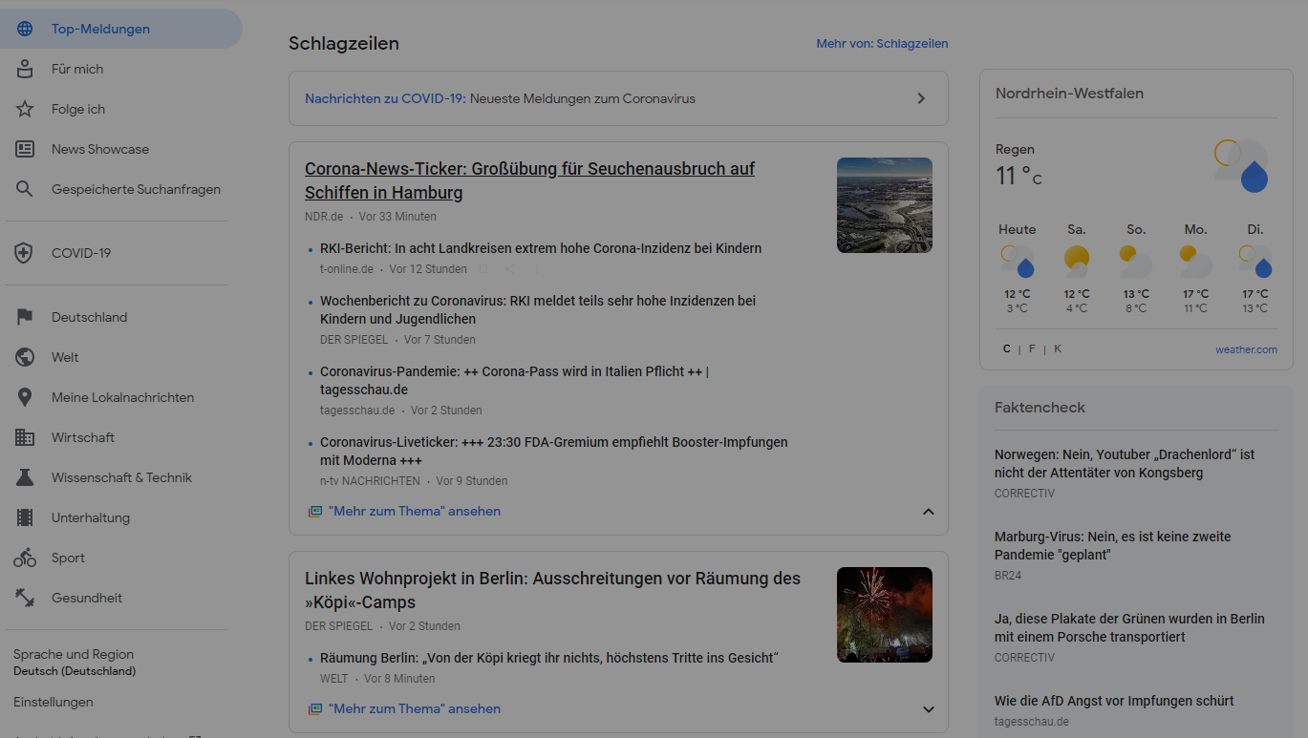Click today's large rain weather icon
The image size is (1308, 738).
tap(1241, 166)
